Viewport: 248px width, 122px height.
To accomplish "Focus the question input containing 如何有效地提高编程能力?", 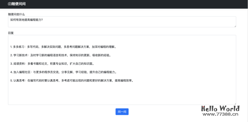I will [x=122, y=22].
